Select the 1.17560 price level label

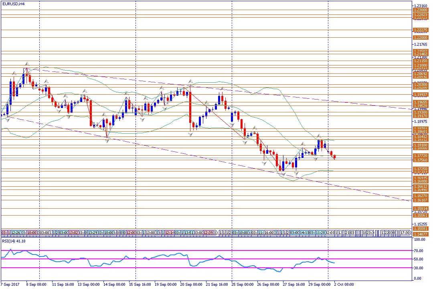[421, 160]
